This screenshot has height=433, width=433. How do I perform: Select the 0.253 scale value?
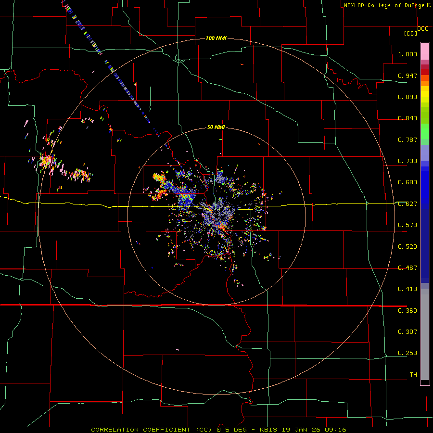point(408,353)
